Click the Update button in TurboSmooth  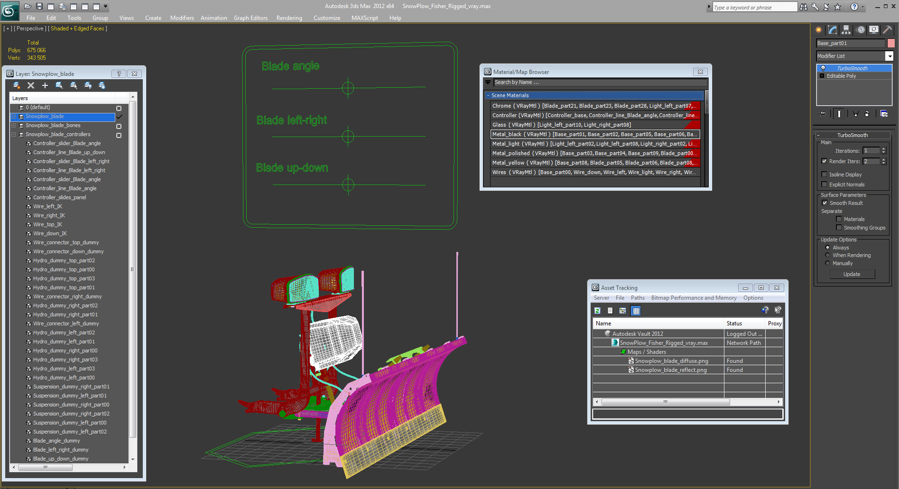click(852, 274)
